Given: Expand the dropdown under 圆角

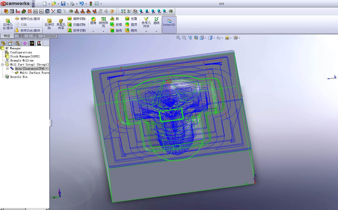Looking at the screenshot, I should click(93, 31).
